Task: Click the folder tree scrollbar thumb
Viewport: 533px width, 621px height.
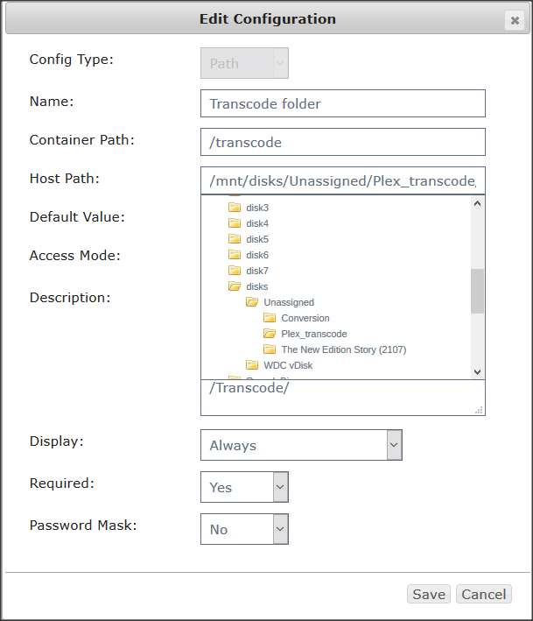Action: coord(477,291)
